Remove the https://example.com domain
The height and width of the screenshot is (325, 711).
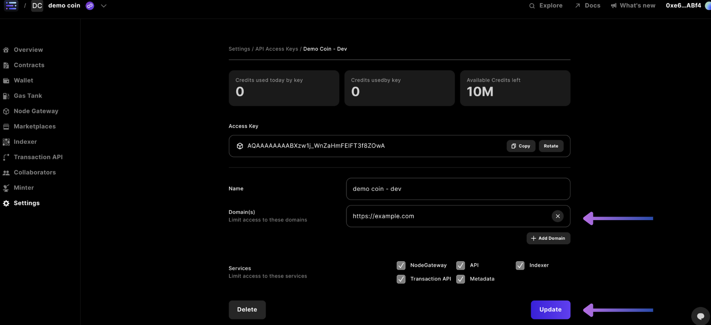[x=557, y=216]
